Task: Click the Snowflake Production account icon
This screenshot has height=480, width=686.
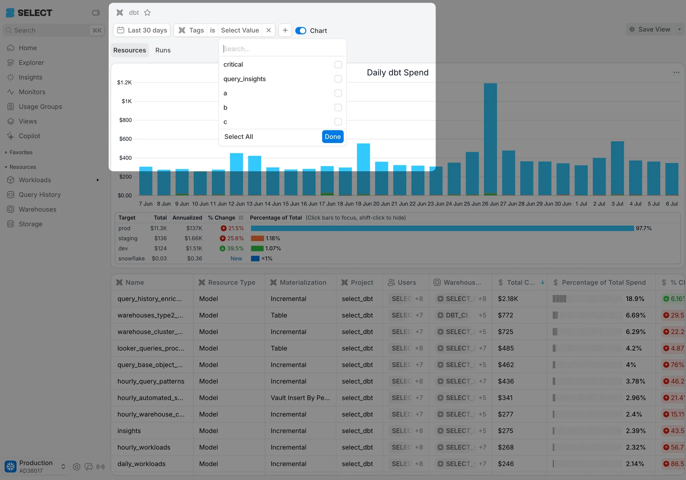Action: (11, 466)
